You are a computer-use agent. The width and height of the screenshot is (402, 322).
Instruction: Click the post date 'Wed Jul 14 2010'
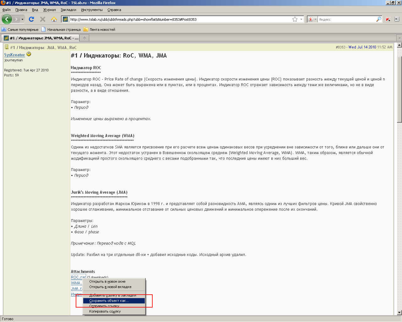click(x=362, y=47)
